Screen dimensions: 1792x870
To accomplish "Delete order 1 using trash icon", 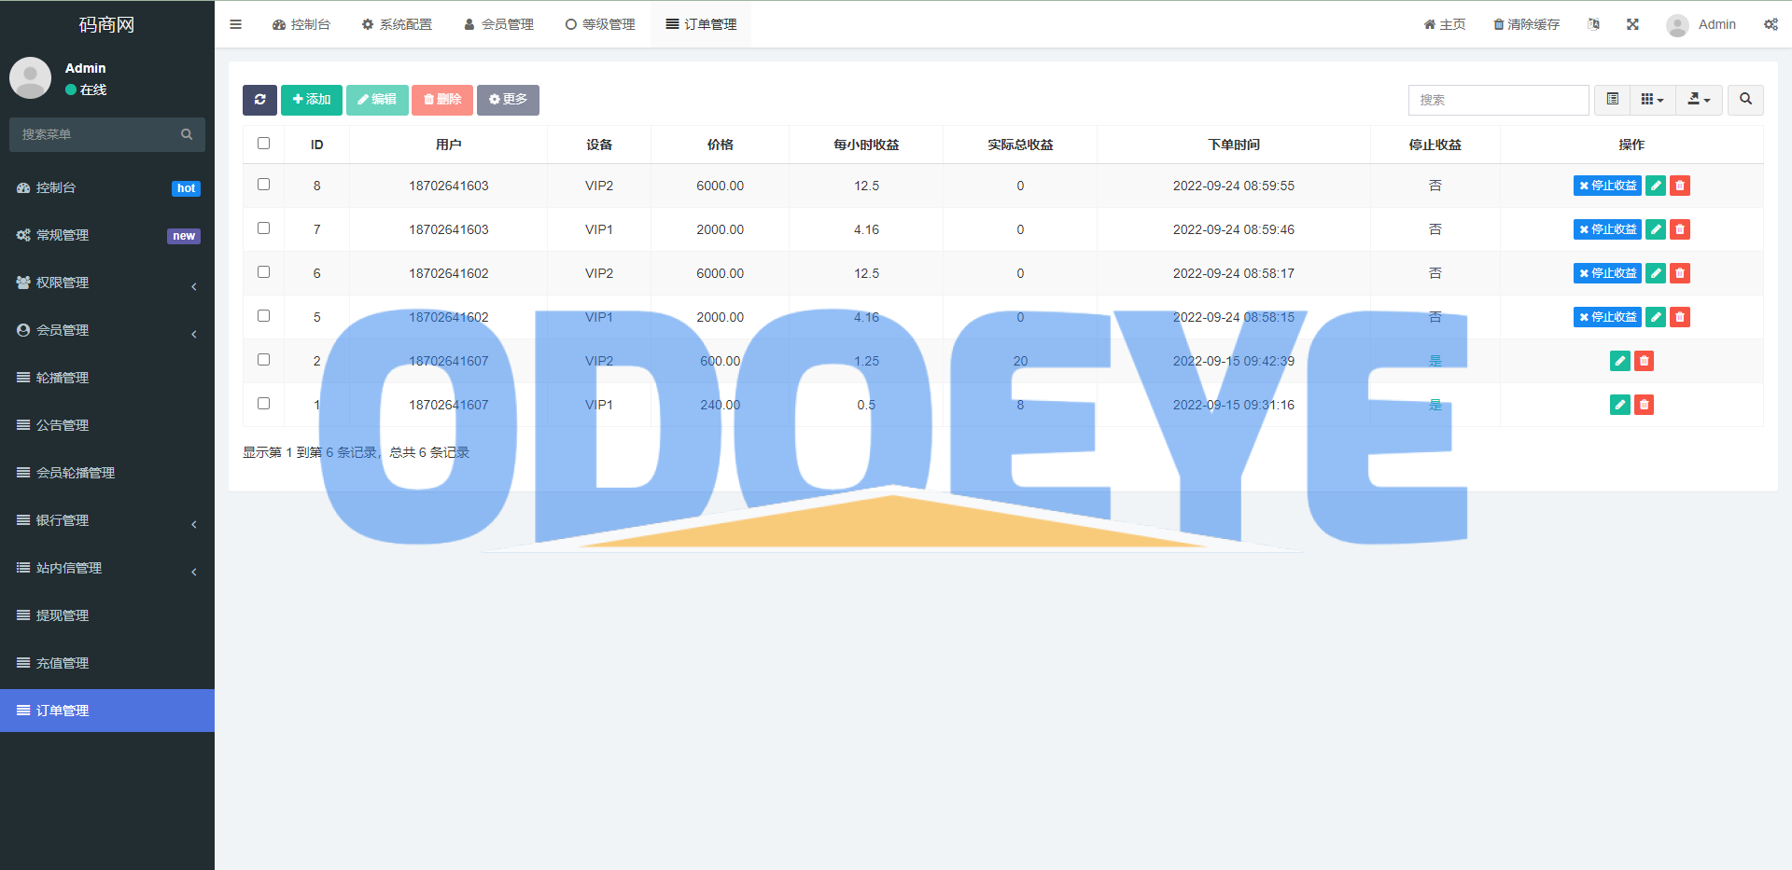I will 1644,405.
